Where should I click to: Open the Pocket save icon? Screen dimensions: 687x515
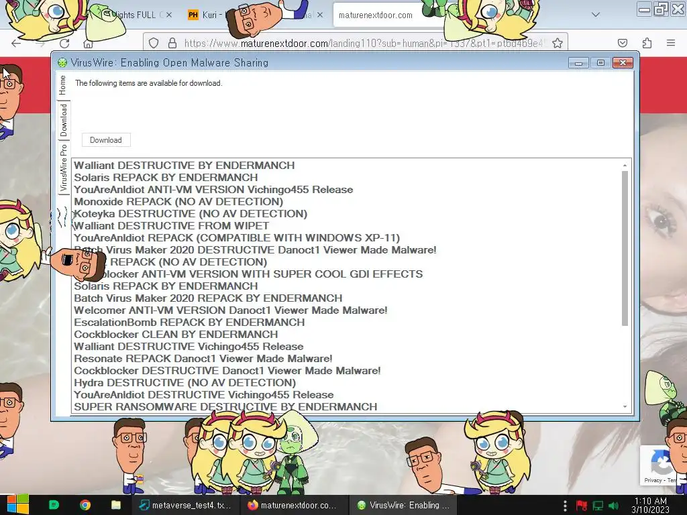pos(622,43)
